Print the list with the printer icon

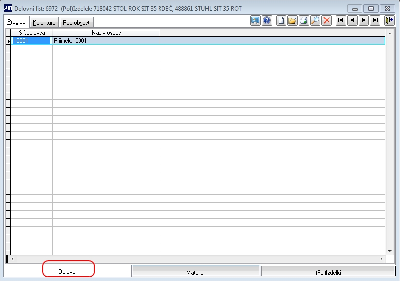coord(304,21)
